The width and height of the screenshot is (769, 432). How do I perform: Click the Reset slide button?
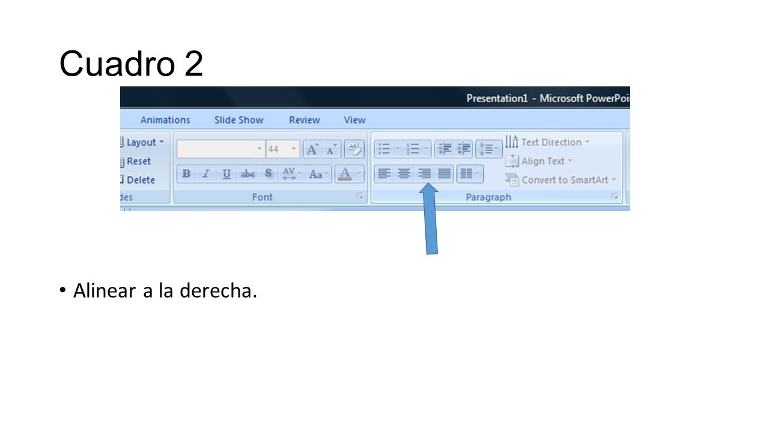[136, 161]
